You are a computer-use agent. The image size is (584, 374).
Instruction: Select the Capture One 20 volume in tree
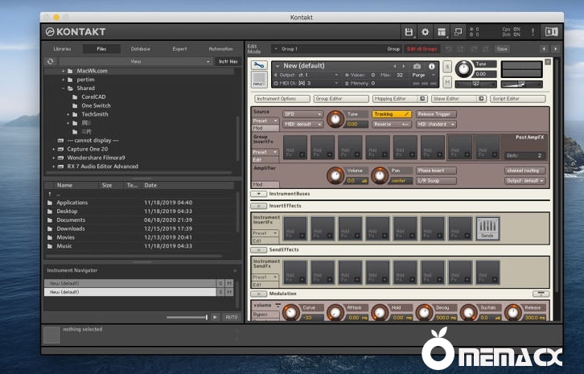click(87, 149)
